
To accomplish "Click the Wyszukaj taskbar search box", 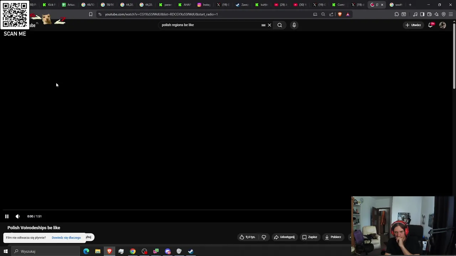I will pos(45,251).
